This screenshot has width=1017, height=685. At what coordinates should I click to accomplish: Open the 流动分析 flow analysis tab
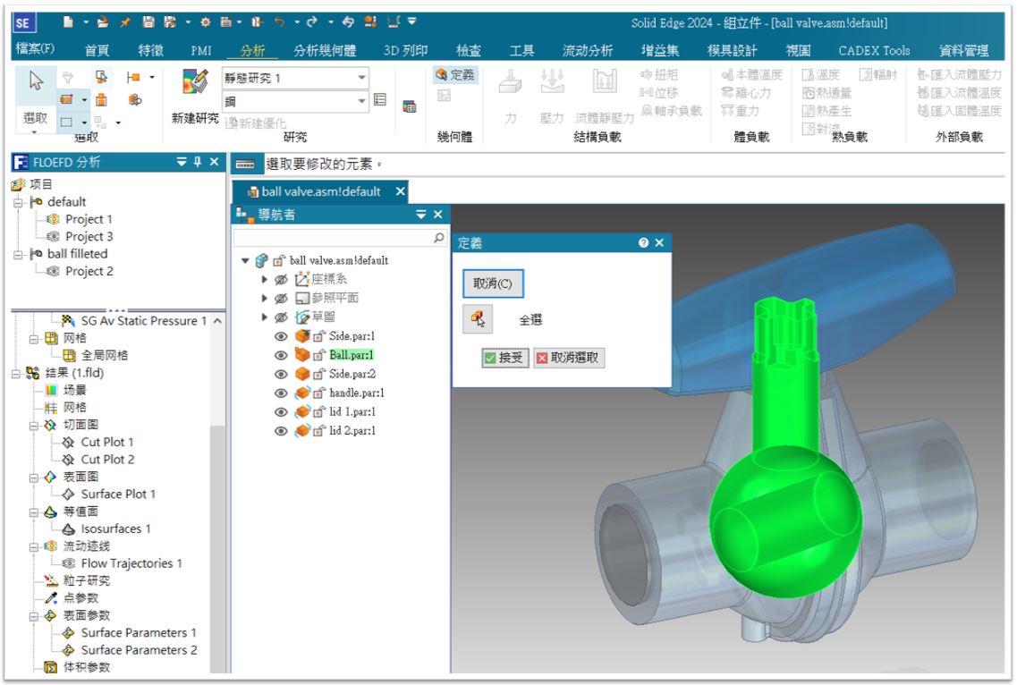coord(587,51)
